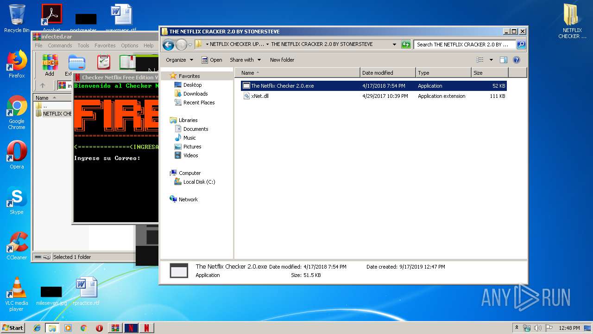Screen dimensions: 593x334
Task: Click WinRAR Add toolbar button
Action: pos(50,65)
